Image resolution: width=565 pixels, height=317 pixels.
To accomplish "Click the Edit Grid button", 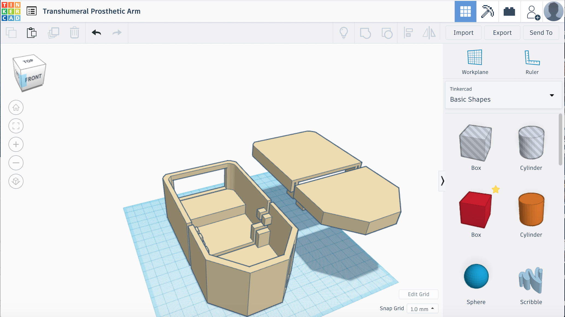I will pos(419,294).
